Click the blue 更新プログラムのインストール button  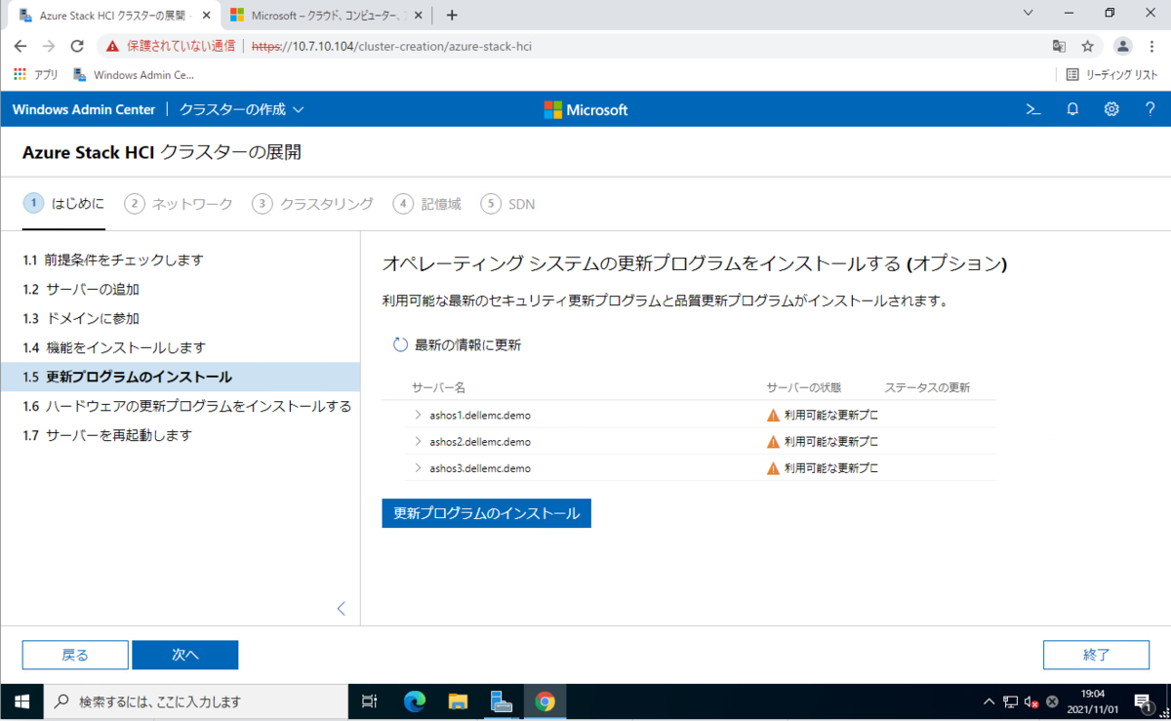486,513
